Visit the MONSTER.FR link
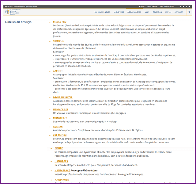 point(60,118)
